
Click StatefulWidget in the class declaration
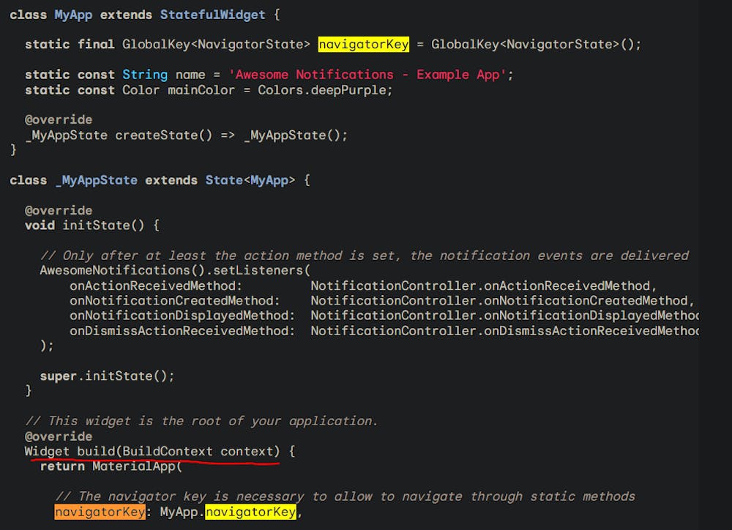click(212, 15)
